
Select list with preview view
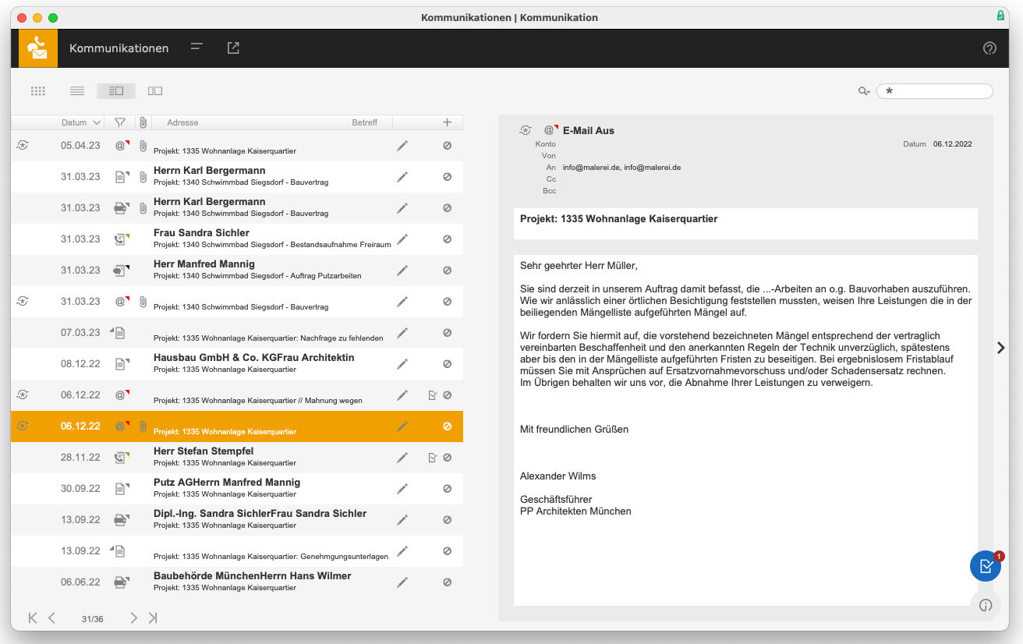pos(116,91)
